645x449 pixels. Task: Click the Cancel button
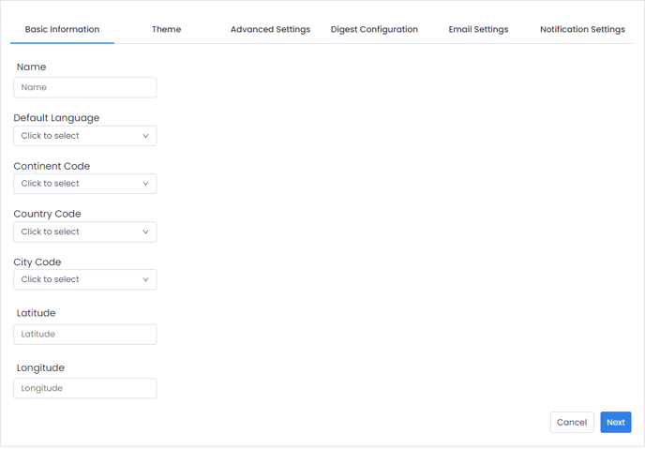pyautogui.click(x=572, y=423)
